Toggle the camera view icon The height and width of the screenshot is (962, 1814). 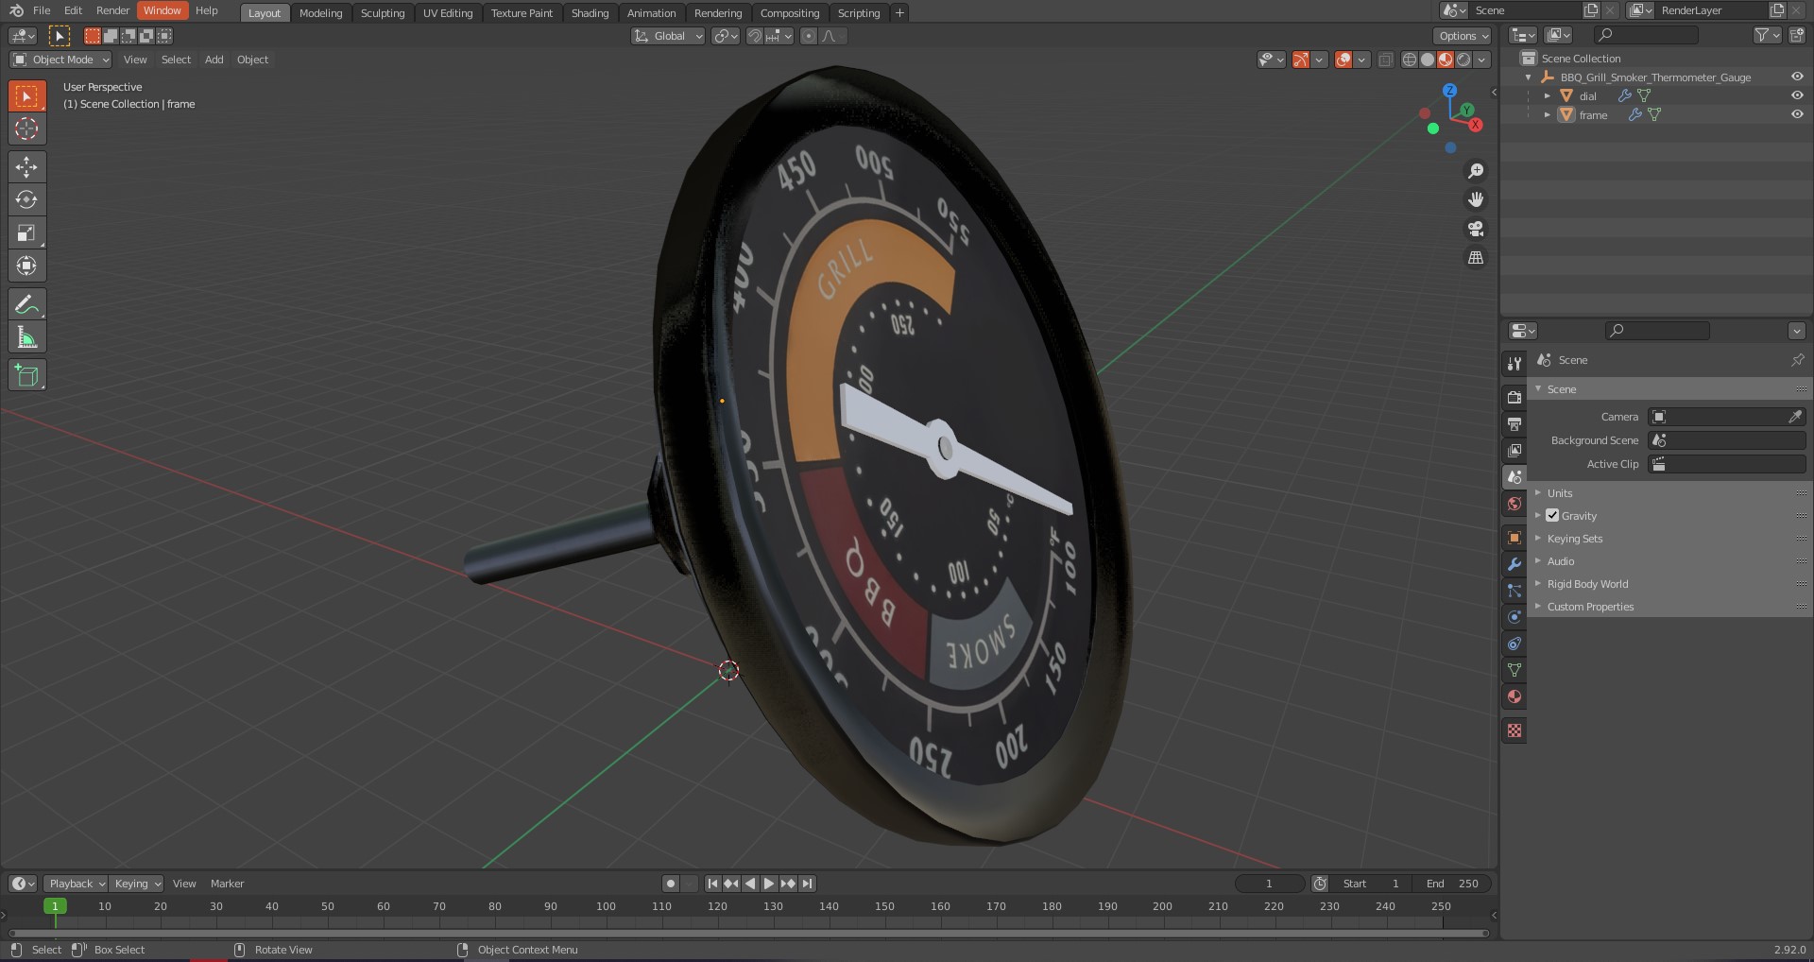(1475, 229)
